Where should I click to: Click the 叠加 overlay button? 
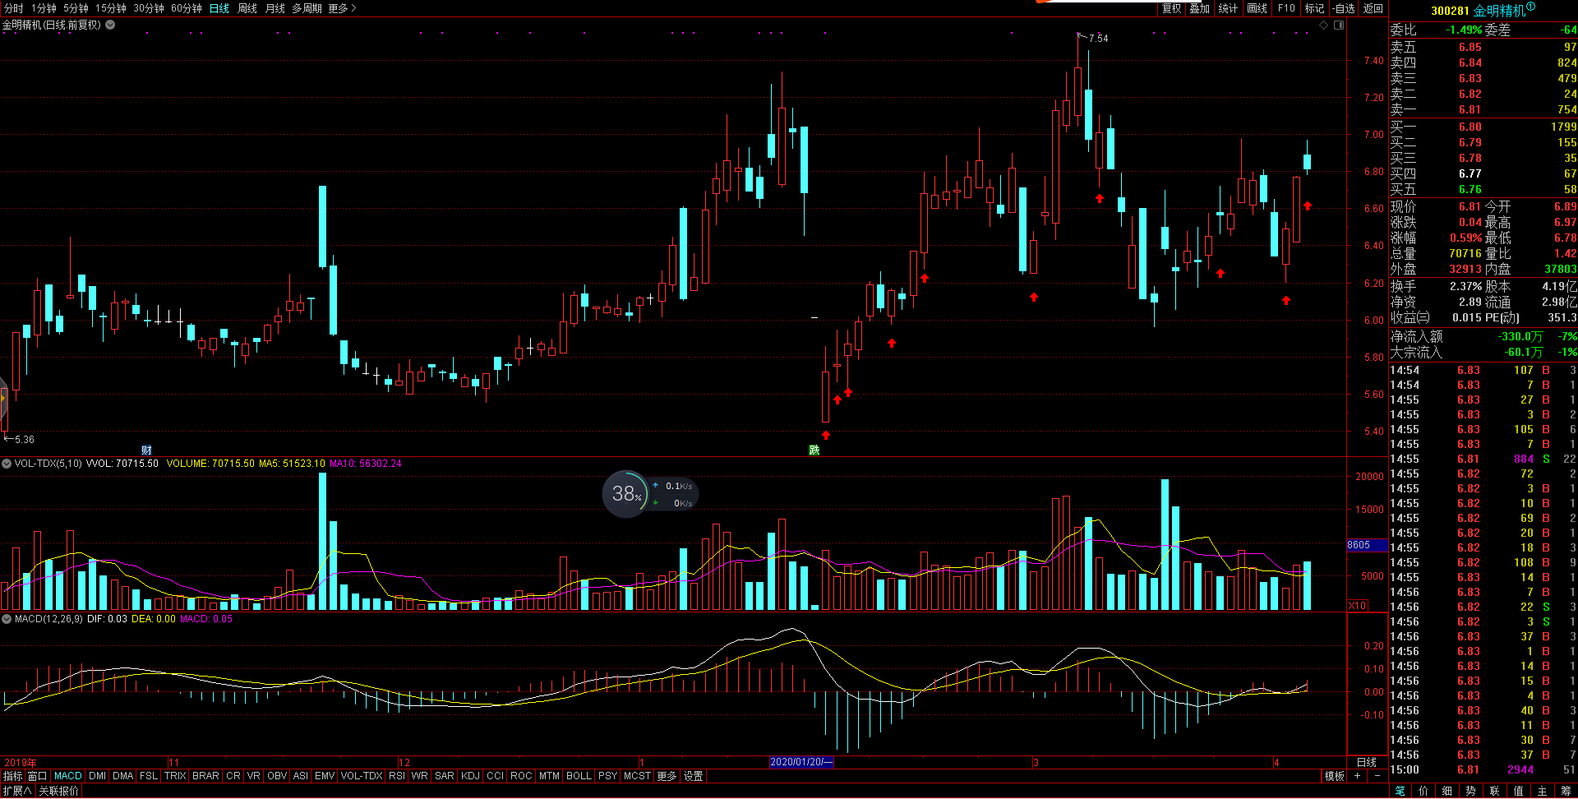(x=1199, y=8)
